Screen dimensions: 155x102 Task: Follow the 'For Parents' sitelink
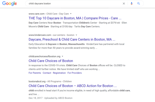tap(35, 73)
